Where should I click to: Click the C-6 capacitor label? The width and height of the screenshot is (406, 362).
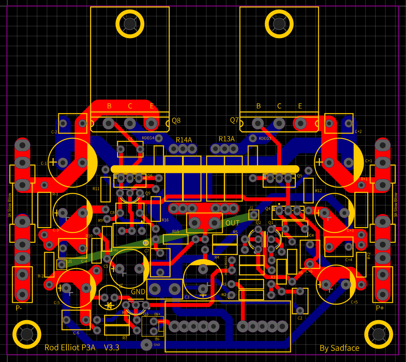76,333
